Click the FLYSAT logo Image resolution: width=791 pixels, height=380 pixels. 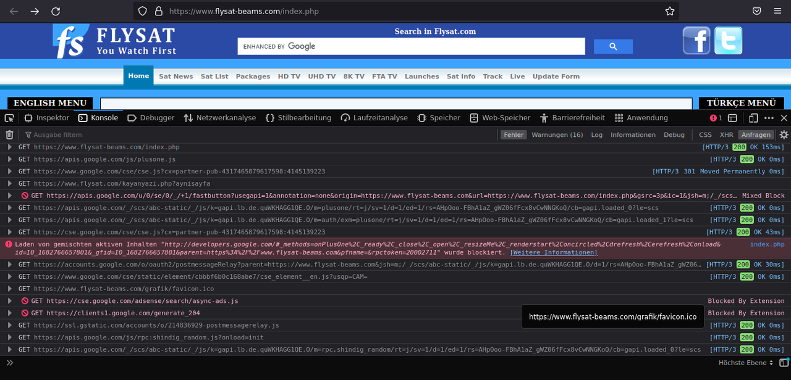(115, 41)
